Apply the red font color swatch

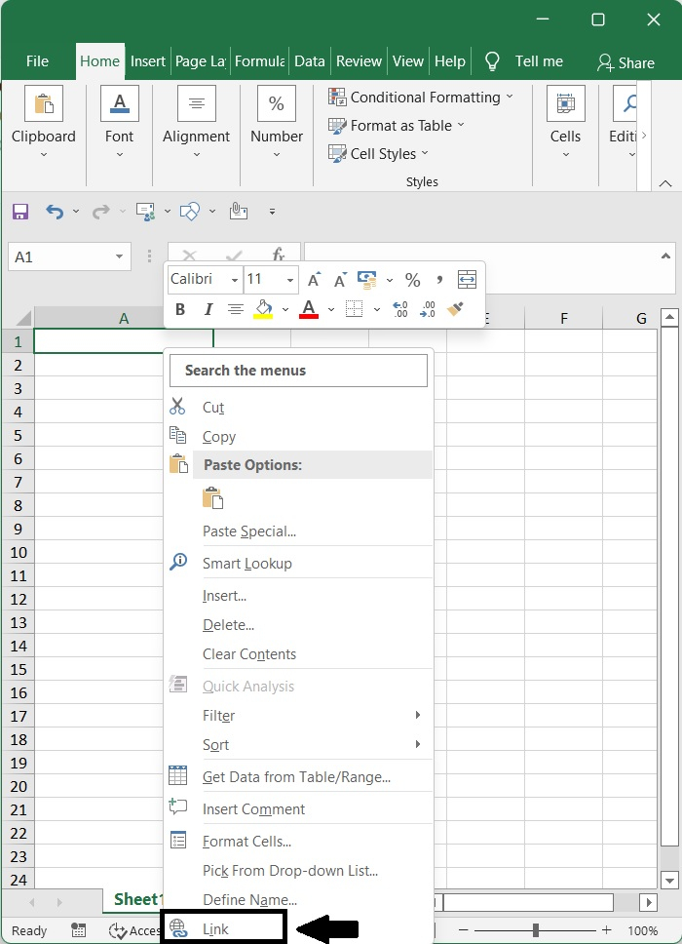pyautogui.click(x=309, y=309)
